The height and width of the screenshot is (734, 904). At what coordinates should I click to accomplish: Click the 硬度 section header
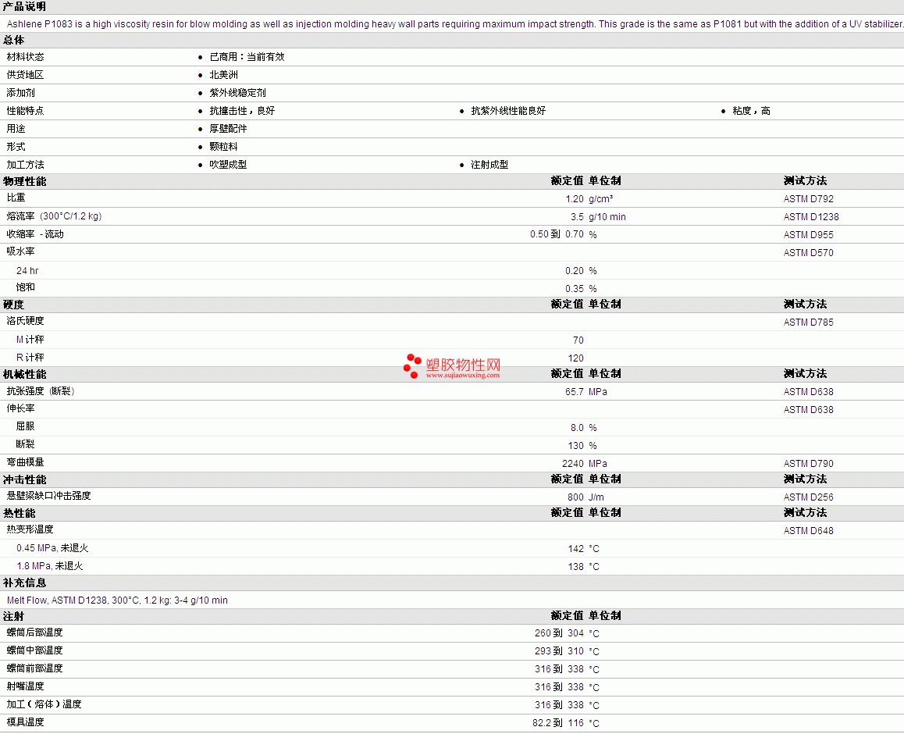click(14, 305)
